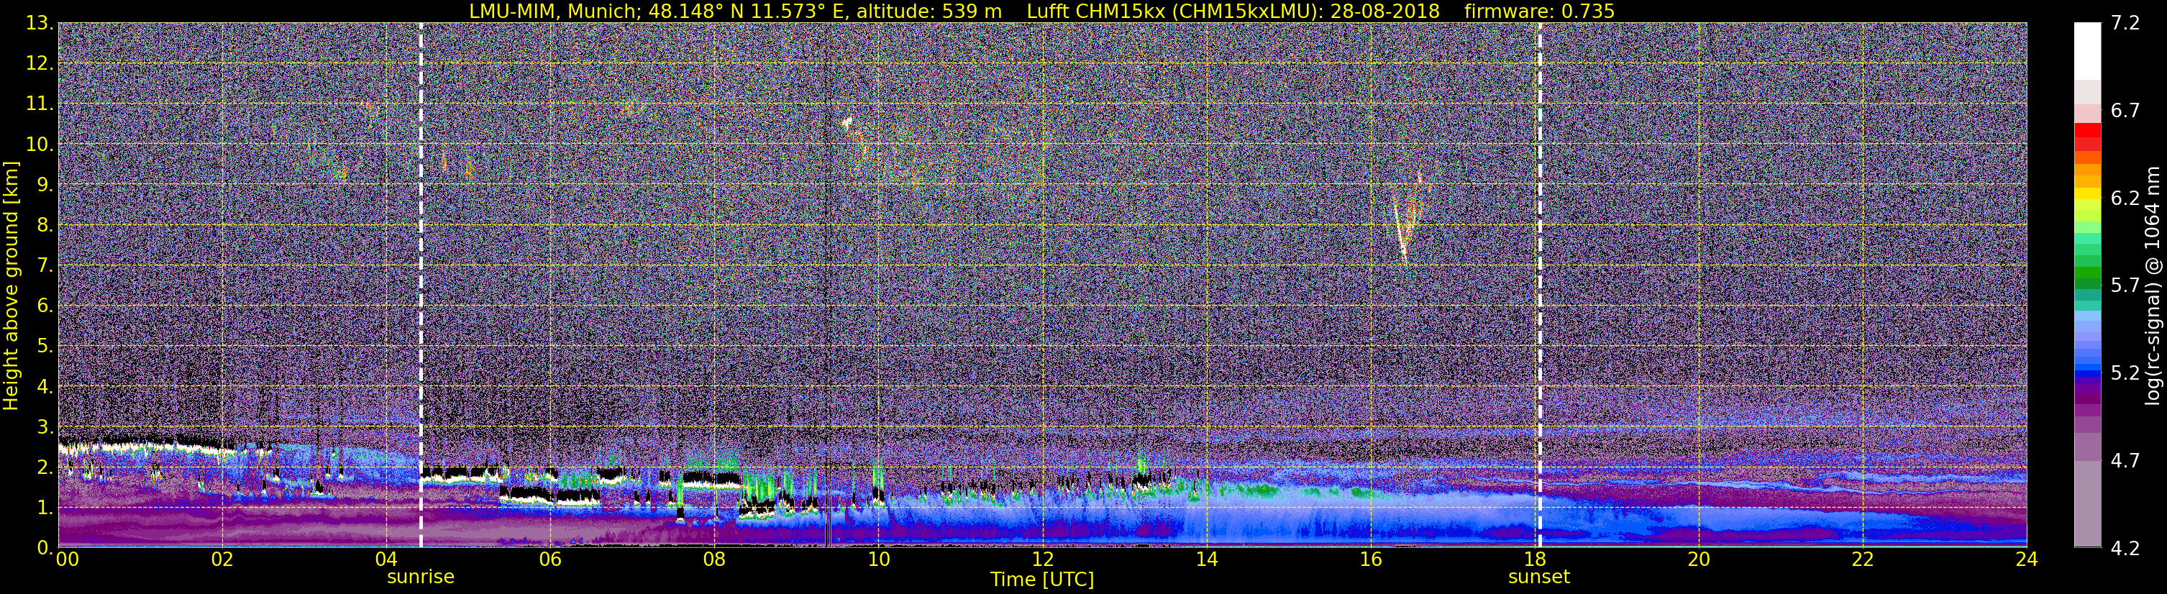
Task: Click the y-axis tick label '9.'
Action: point(45,184)
